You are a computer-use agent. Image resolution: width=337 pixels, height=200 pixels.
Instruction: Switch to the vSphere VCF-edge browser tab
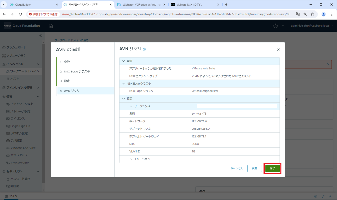(141, 5)
